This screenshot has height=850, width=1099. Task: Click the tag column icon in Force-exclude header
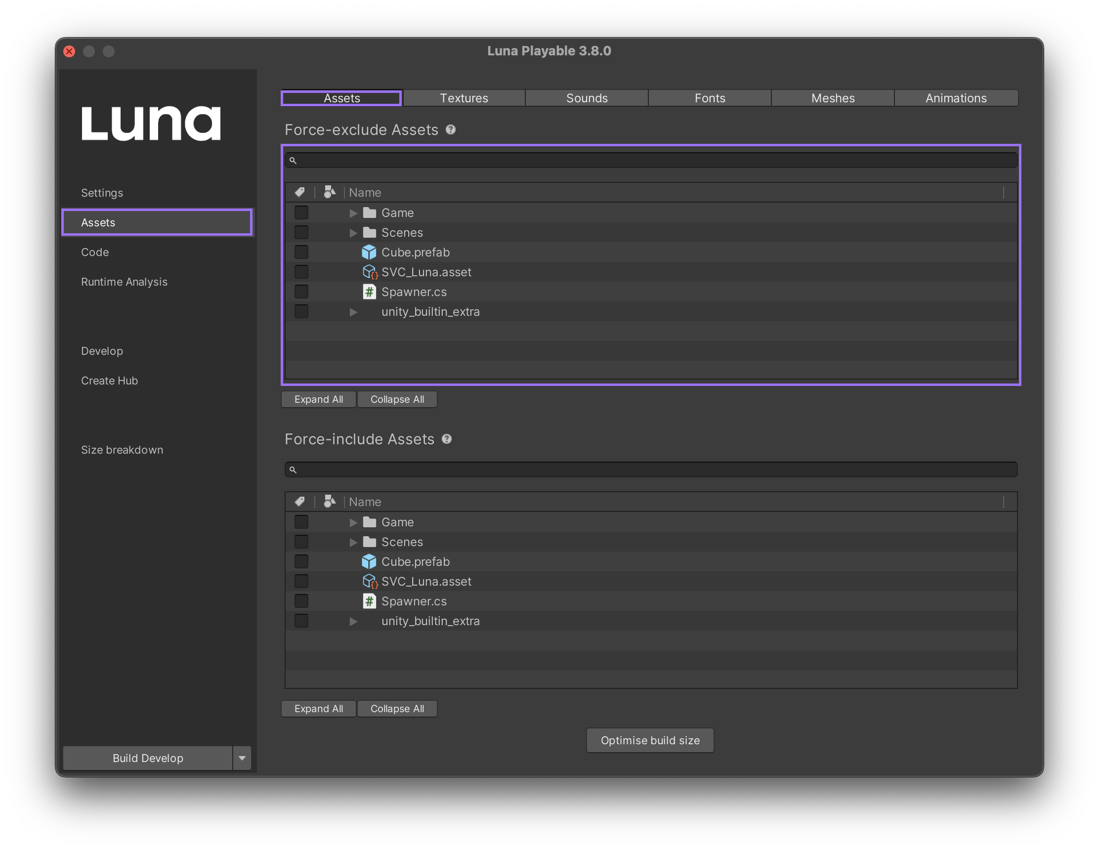tap(300, 192)
